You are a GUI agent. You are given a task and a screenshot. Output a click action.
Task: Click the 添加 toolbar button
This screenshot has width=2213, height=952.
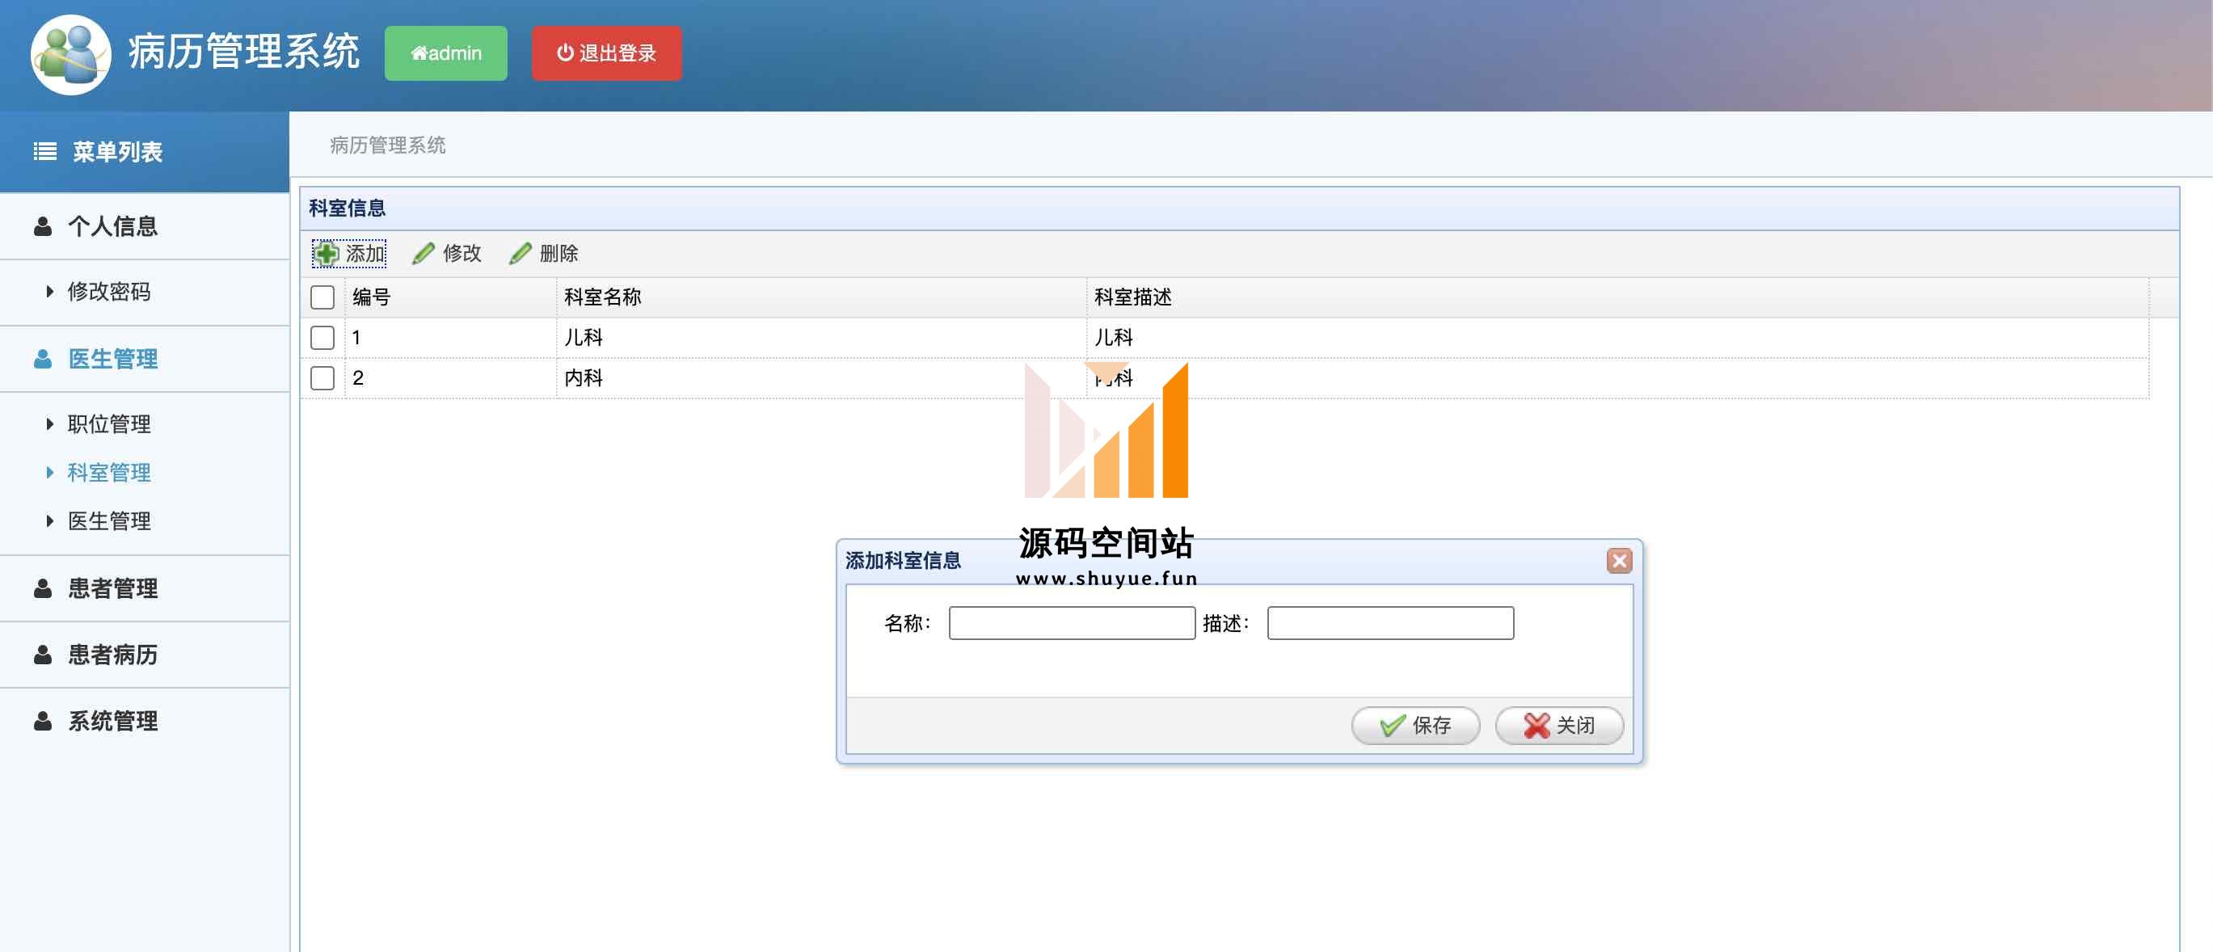tap(350, 254)
